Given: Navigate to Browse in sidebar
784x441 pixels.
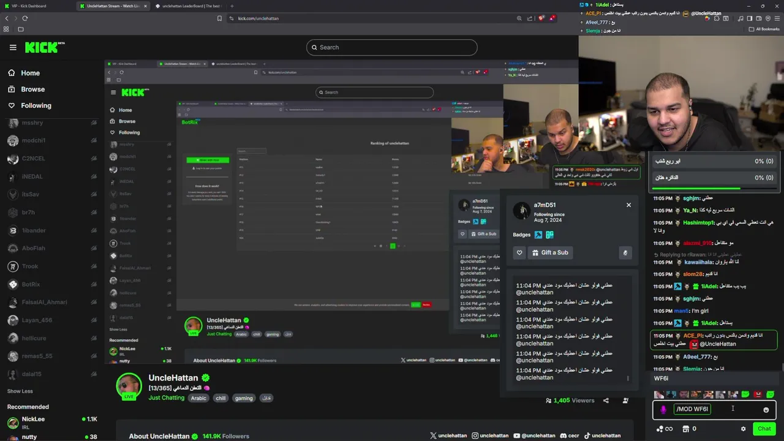Looking at the screenshot, I should click(27, 89).
